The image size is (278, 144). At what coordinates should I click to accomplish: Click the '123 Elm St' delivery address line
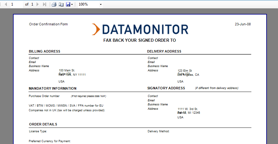tap(185, 70)
